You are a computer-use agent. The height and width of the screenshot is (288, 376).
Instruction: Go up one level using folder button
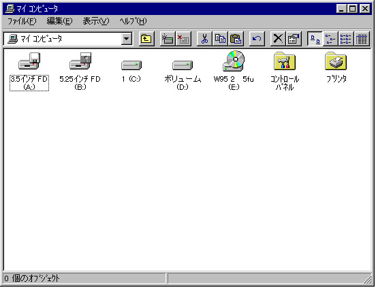[x=146, y=39]
